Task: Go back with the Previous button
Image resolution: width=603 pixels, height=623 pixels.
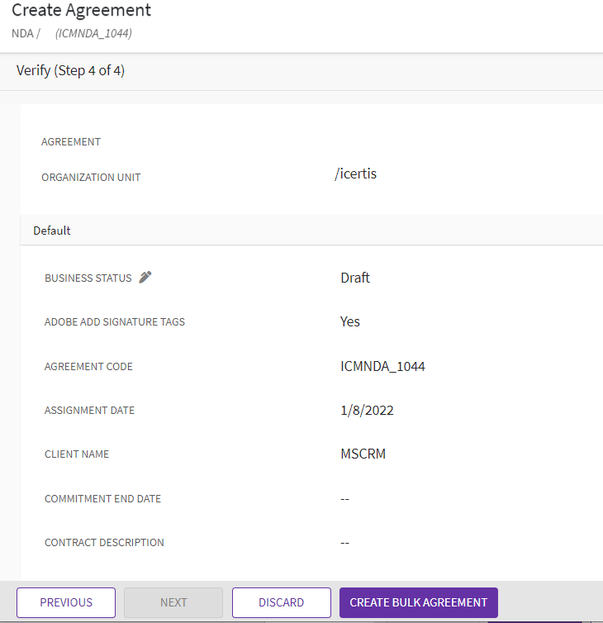Action: point(66,602)
